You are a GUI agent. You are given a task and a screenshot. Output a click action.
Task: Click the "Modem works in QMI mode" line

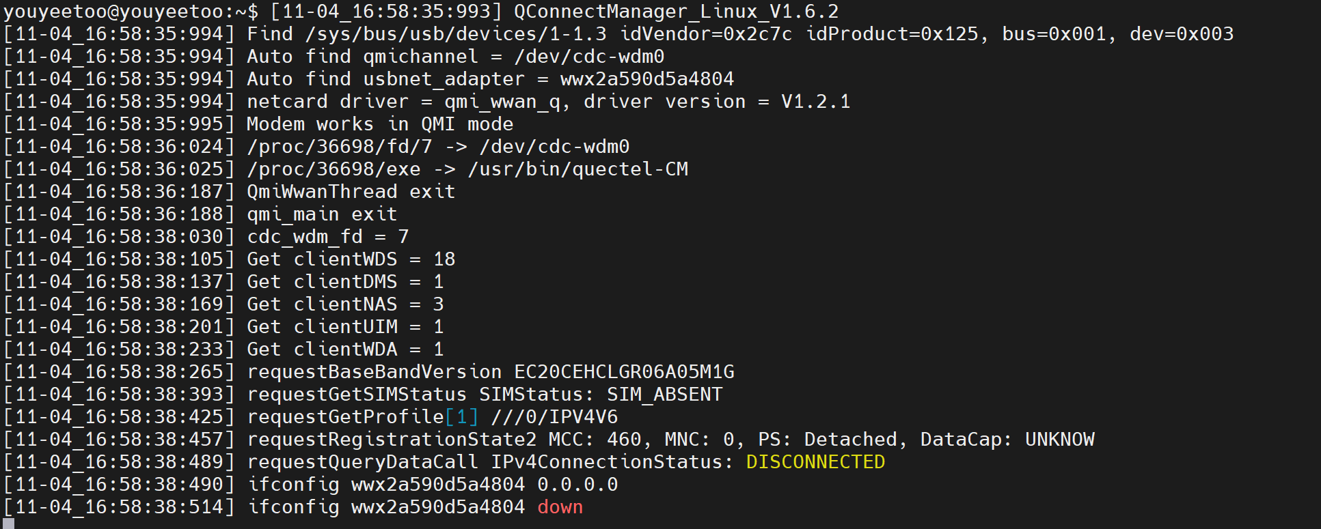pos(379,124)
